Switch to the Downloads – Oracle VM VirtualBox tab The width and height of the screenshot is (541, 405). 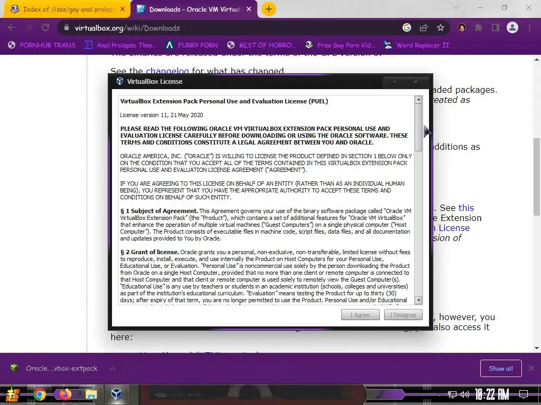(194, 9)
